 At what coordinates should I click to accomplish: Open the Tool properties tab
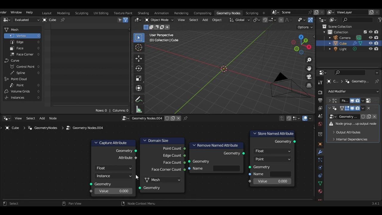(320, 82)
